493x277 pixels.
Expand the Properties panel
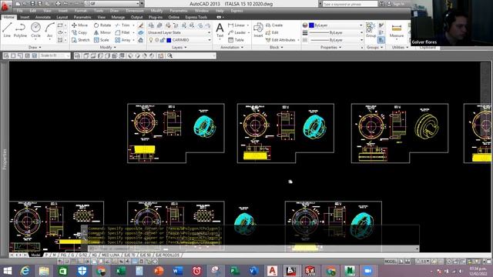tap(330, 48)
